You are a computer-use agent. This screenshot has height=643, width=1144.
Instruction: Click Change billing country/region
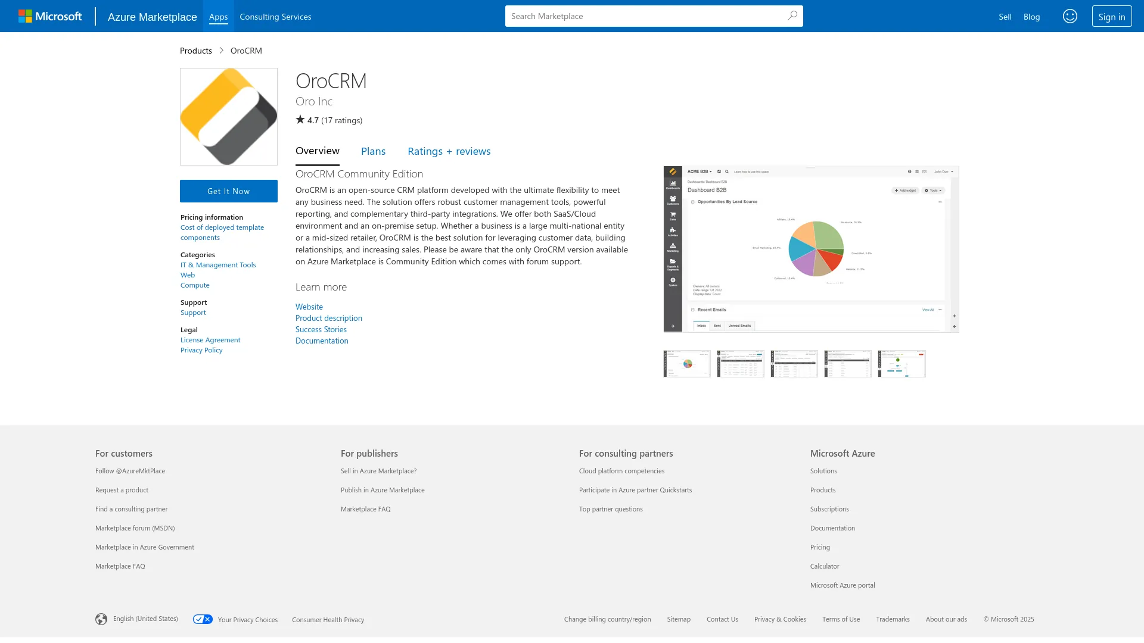click(x=607, y=619)
